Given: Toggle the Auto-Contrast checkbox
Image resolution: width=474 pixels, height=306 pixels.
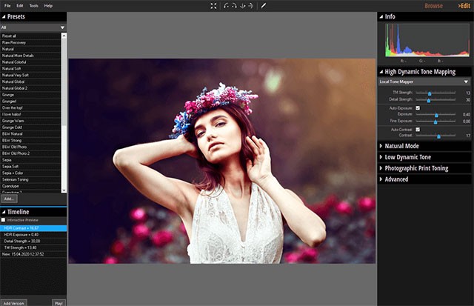Looking at the screenshot, I should (x=418, y=129).
